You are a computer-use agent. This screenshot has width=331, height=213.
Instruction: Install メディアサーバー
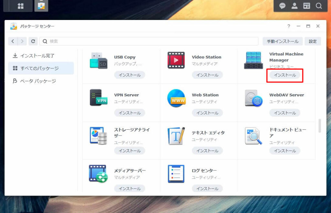pyautogui.click(x=130, y=188)
